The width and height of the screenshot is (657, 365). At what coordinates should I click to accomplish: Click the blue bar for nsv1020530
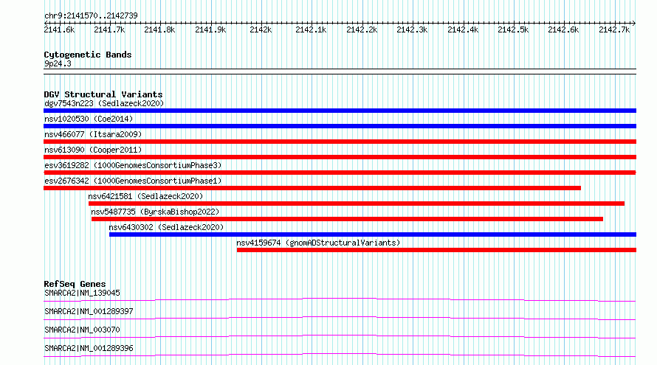point(340,126)
